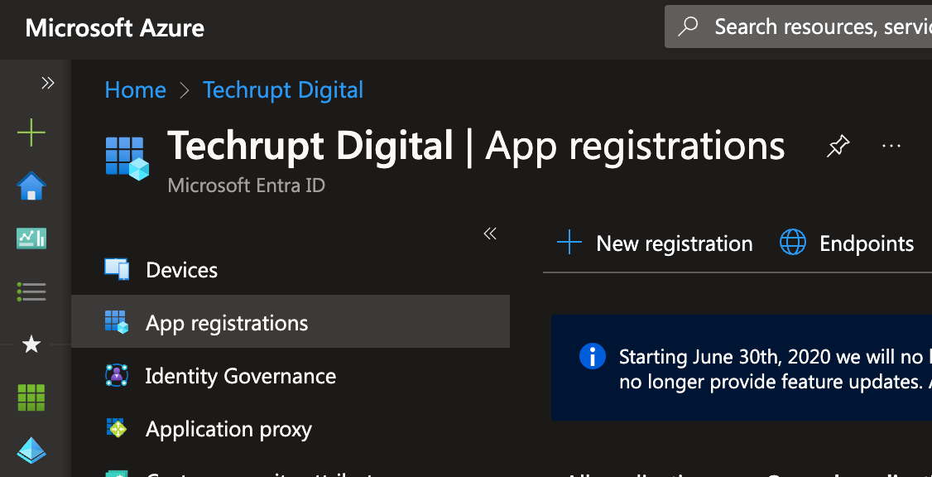This screenshot has height=477, width=932.
Task: Go to Home via the breadcrumb link
Action: [135, 89]
